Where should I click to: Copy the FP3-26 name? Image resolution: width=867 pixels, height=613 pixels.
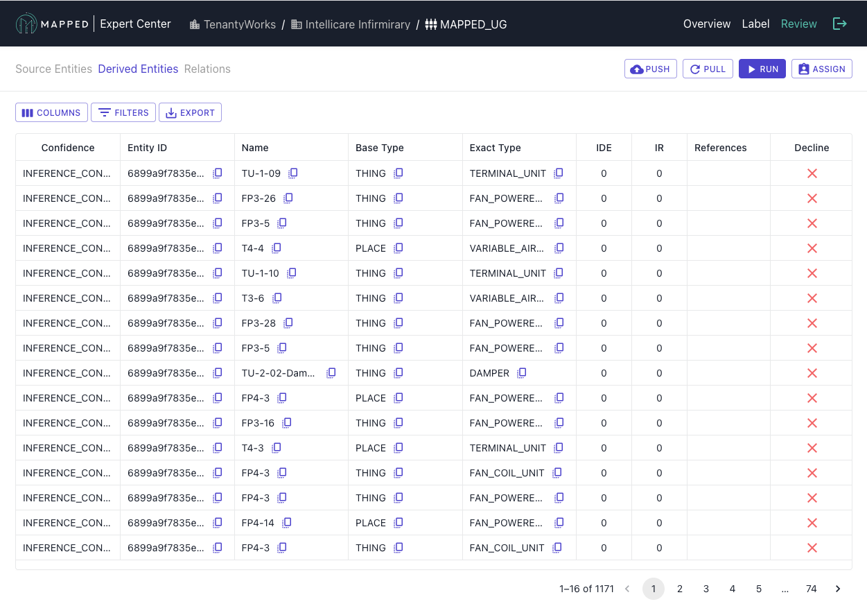click(288, 198)
